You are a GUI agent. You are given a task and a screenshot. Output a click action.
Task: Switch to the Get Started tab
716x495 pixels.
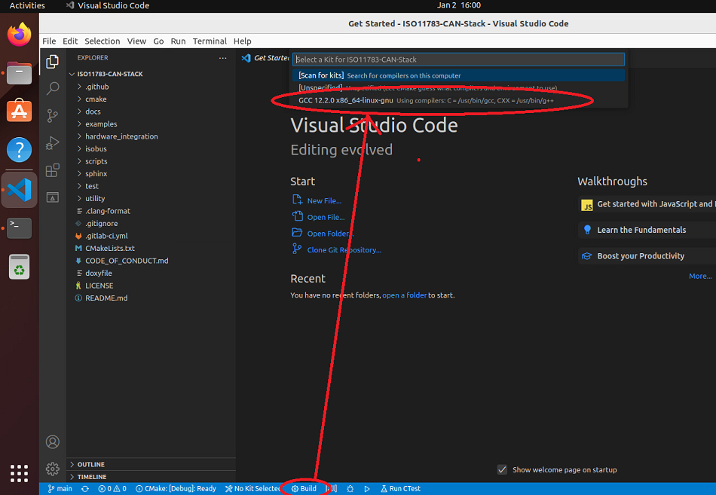pyautogui.click(x=266, y=58)
